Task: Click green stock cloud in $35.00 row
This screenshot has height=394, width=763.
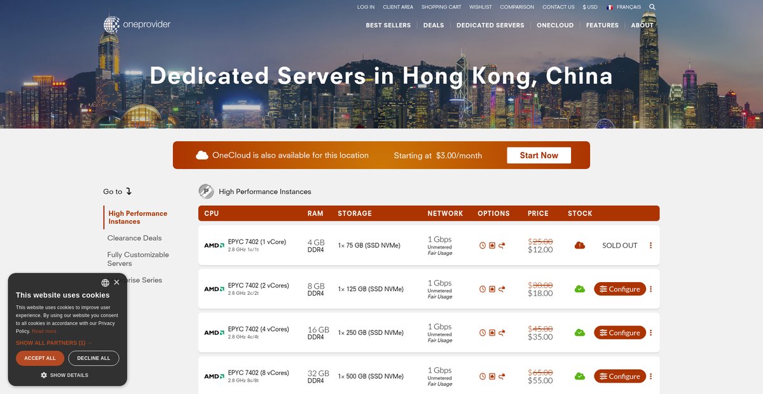Action: [x=580, y=332]
